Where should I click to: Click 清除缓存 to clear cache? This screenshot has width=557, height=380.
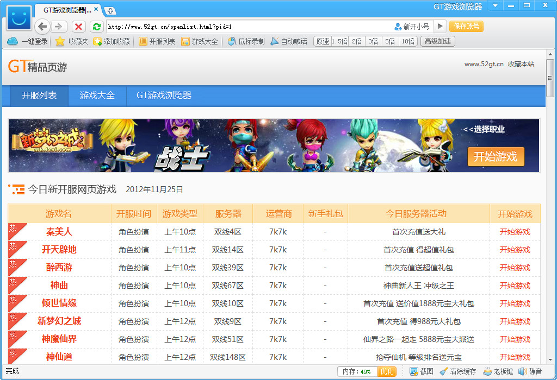tap(458, 371)
